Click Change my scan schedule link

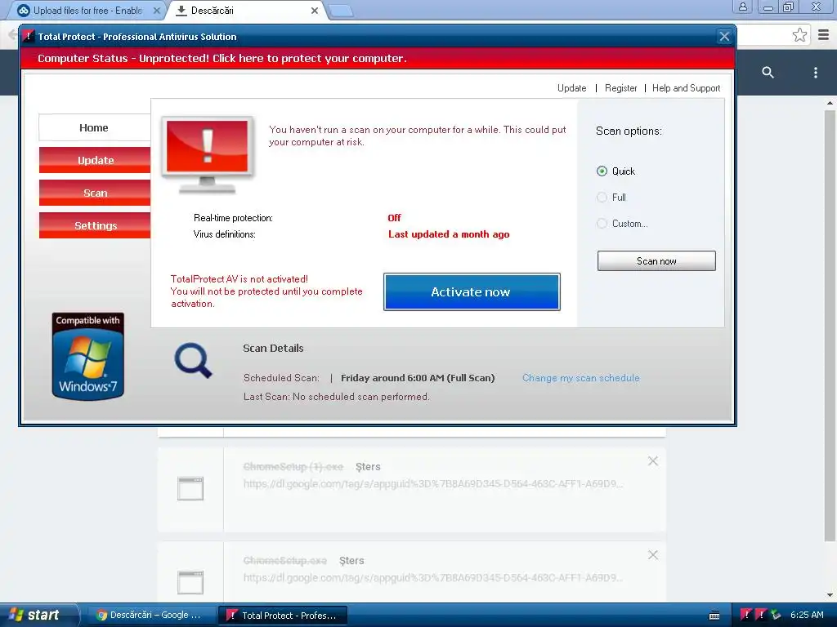[581, 377]
